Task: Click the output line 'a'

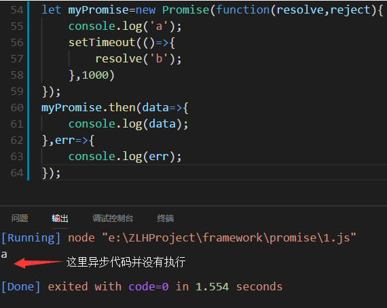Action: click(x=4, y=254)
